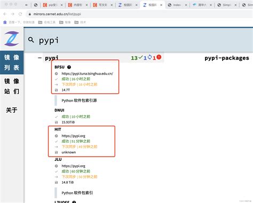The image size is (253, 203).
Task: Click the HIT mirror name
Action: (x=58, y=129)
